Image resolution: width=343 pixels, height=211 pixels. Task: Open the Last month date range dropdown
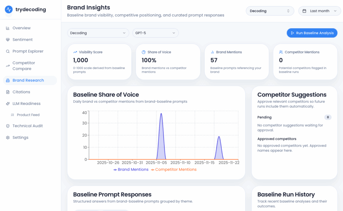[320, 11]
